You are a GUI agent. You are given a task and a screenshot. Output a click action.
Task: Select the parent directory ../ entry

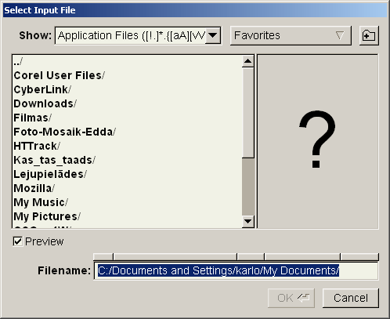pyautogui.click(x=128, y=62)
